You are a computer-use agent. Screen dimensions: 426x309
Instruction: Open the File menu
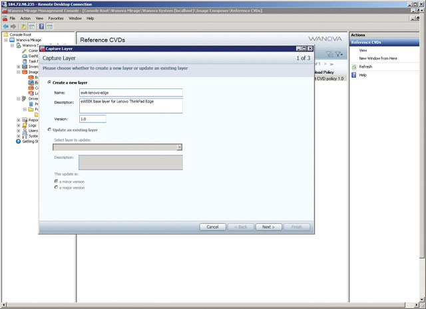coord(13,18)
